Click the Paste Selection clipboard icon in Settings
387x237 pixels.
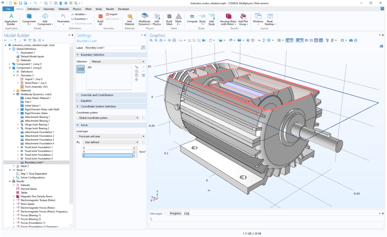136,75
